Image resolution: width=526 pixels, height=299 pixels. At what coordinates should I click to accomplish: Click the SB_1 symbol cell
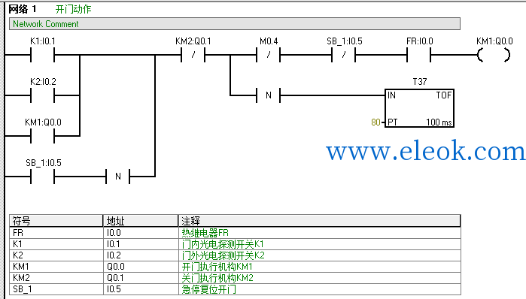(56, 289)
